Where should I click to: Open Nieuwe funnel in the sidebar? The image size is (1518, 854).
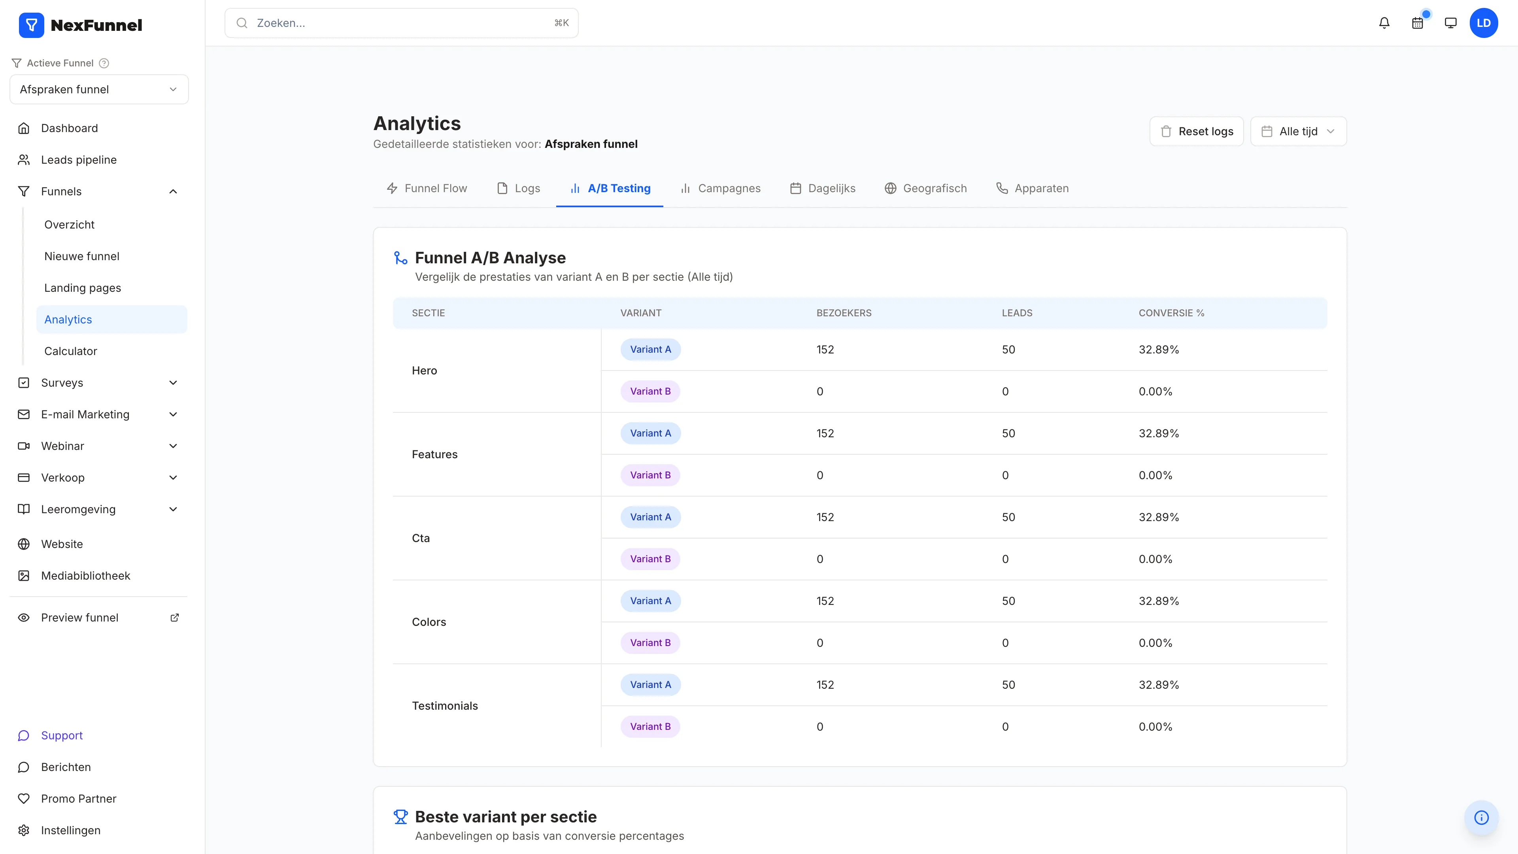[111, 256]
